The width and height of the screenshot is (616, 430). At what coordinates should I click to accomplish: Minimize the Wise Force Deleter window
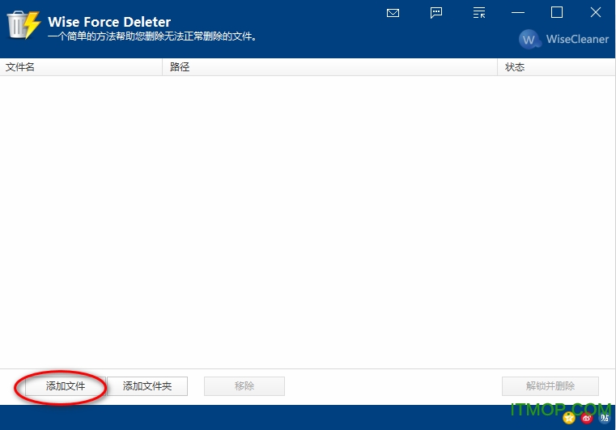click(518, 13)
